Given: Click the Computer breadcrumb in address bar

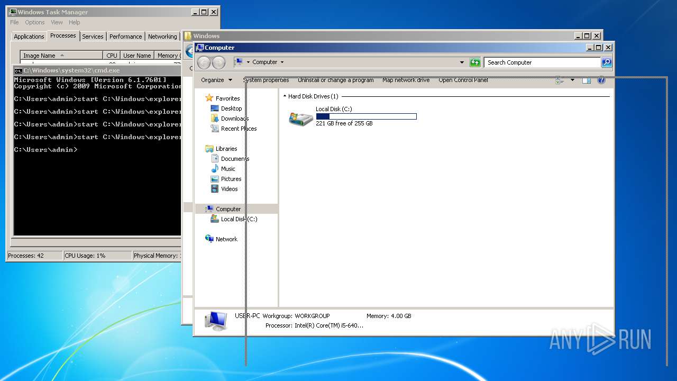Looking at the screenshot, I should (264, 62).
